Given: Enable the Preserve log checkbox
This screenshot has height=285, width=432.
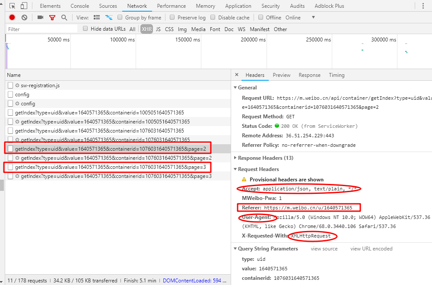Looking at the screenshot, I should click(172, 17).
